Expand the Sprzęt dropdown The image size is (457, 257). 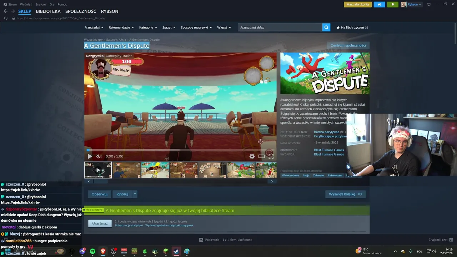[x=169, y=27]
